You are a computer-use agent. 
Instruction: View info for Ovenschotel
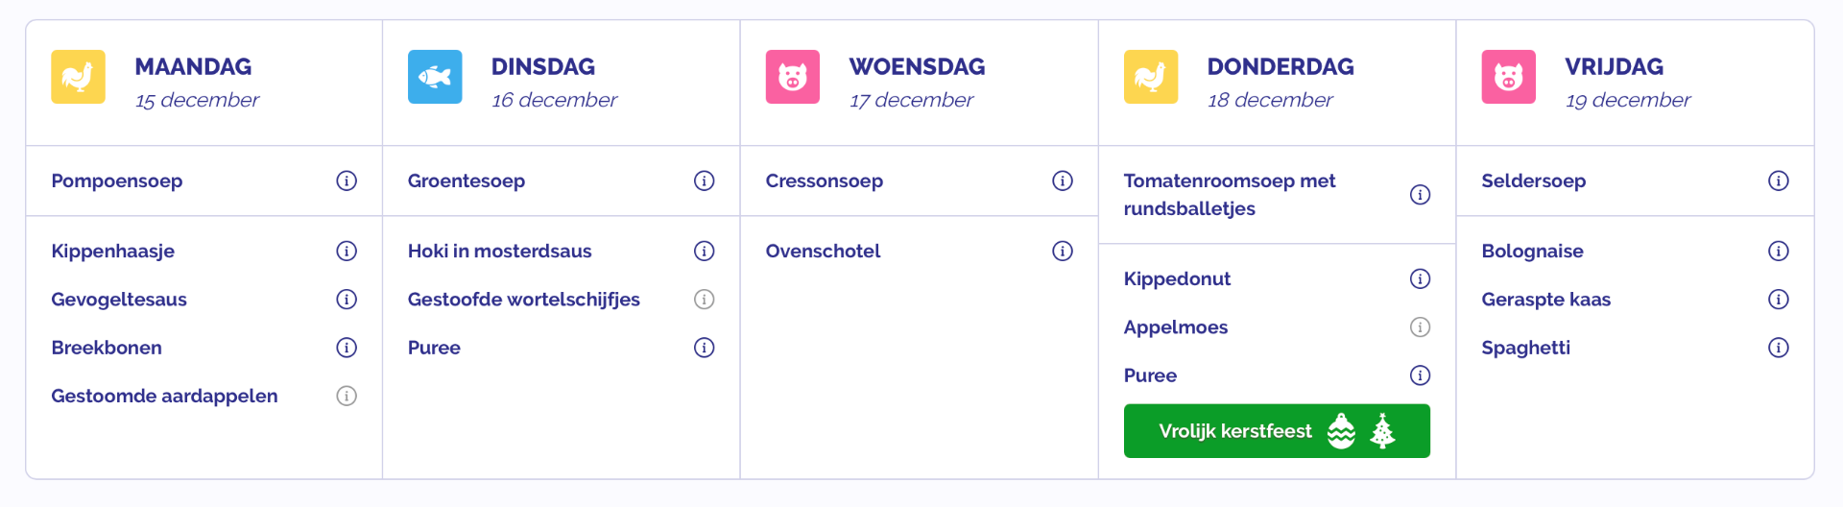[1063, 251]
